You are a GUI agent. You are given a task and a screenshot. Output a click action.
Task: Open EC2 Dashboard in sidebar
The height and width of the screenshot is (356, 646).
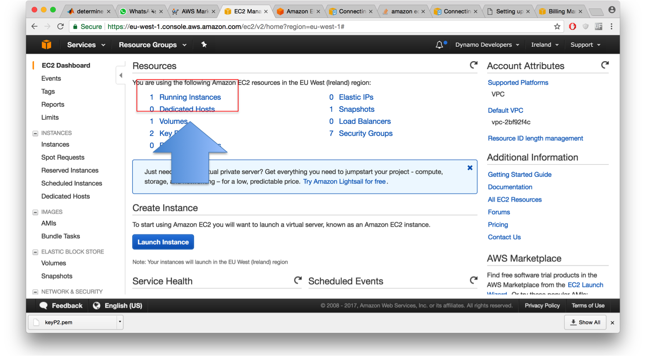point(66,65)
